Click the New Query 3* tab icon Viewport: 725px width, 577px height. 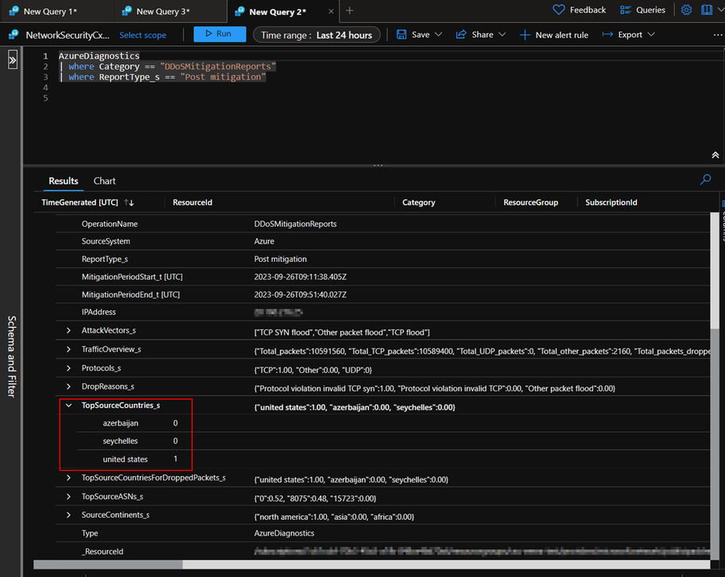pos(126,11)
